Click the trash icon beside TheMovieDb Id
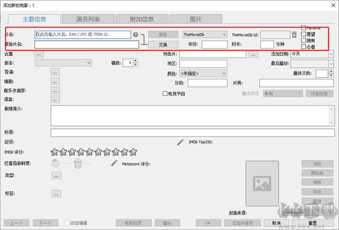 [x=295, y=35]
